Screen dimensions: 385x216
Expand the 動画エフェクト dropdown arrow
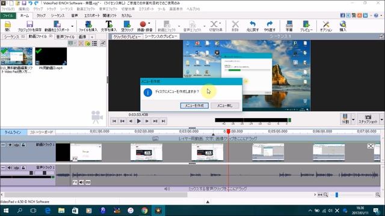(x=179, y=26)
